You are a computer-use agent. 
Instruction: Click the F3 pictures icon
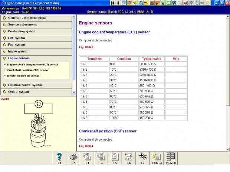point(87,158)
